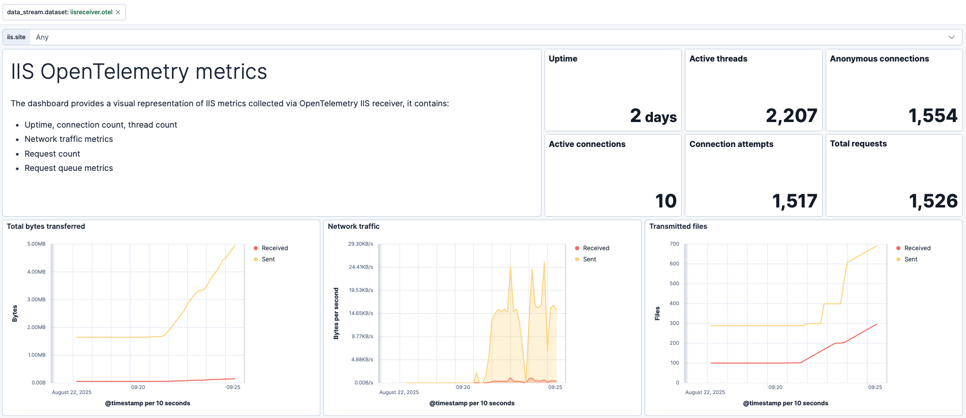Click the red Received dot in Total bytes transferred legend

[256, 248]
